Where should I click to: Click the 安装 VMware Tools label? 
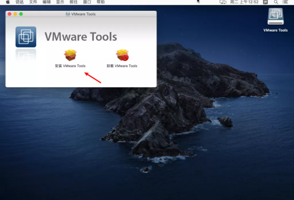(x=70, y=66)
